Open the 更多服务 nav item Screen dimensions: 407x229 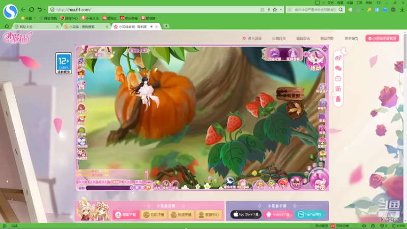click(352, 38)
